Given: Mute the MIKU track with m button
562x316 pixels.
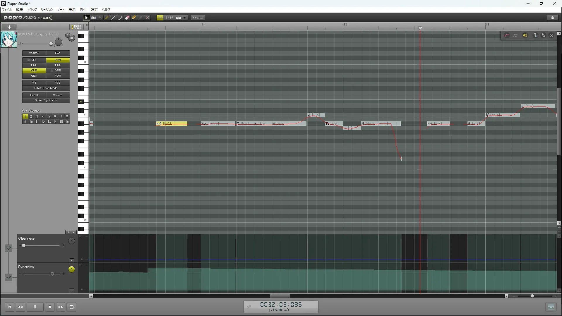Looking at the screenshot, I should [72, 38].
